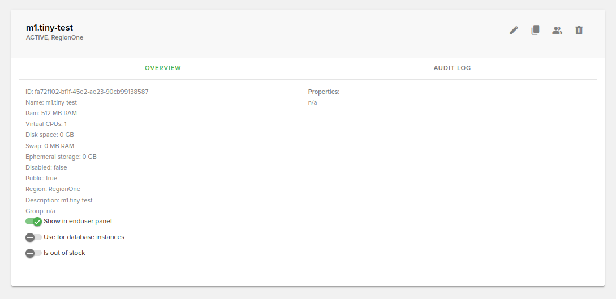Click the ACTIVE, RegionOne status text
The height and width of the screenshot is (299, 616).
(54, 38)
